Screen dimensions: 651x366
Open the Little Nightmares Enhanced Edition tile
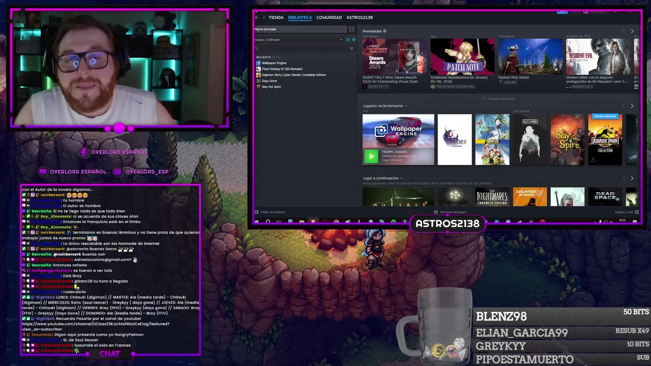pos(492,197)
